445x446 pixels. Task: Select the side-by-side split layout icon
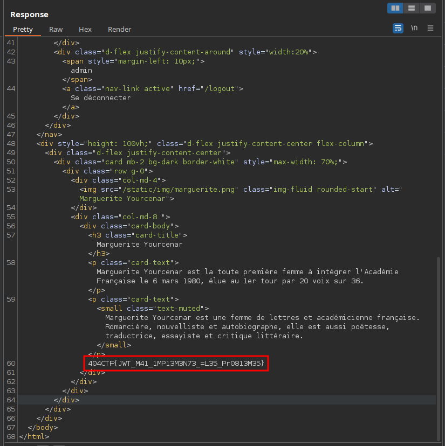click(x=395, y=8)
